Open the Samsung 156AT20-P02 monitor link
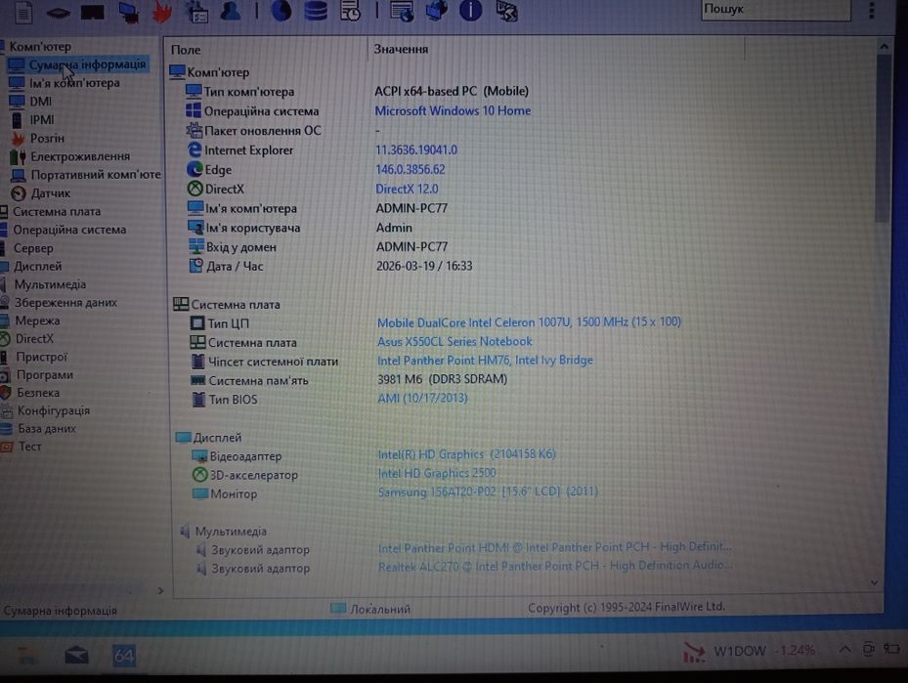This screenshot has width=908, height=683. tap(488, 491)
